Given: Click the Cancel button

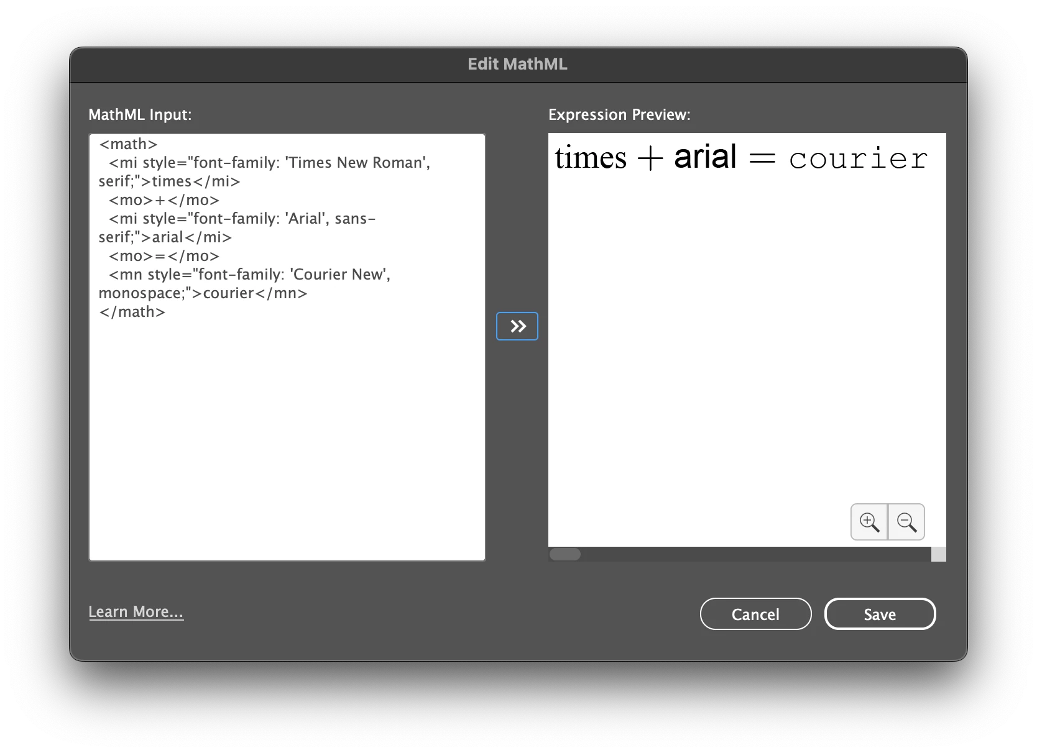Looking at the screenshot, I should pos(755,614).
